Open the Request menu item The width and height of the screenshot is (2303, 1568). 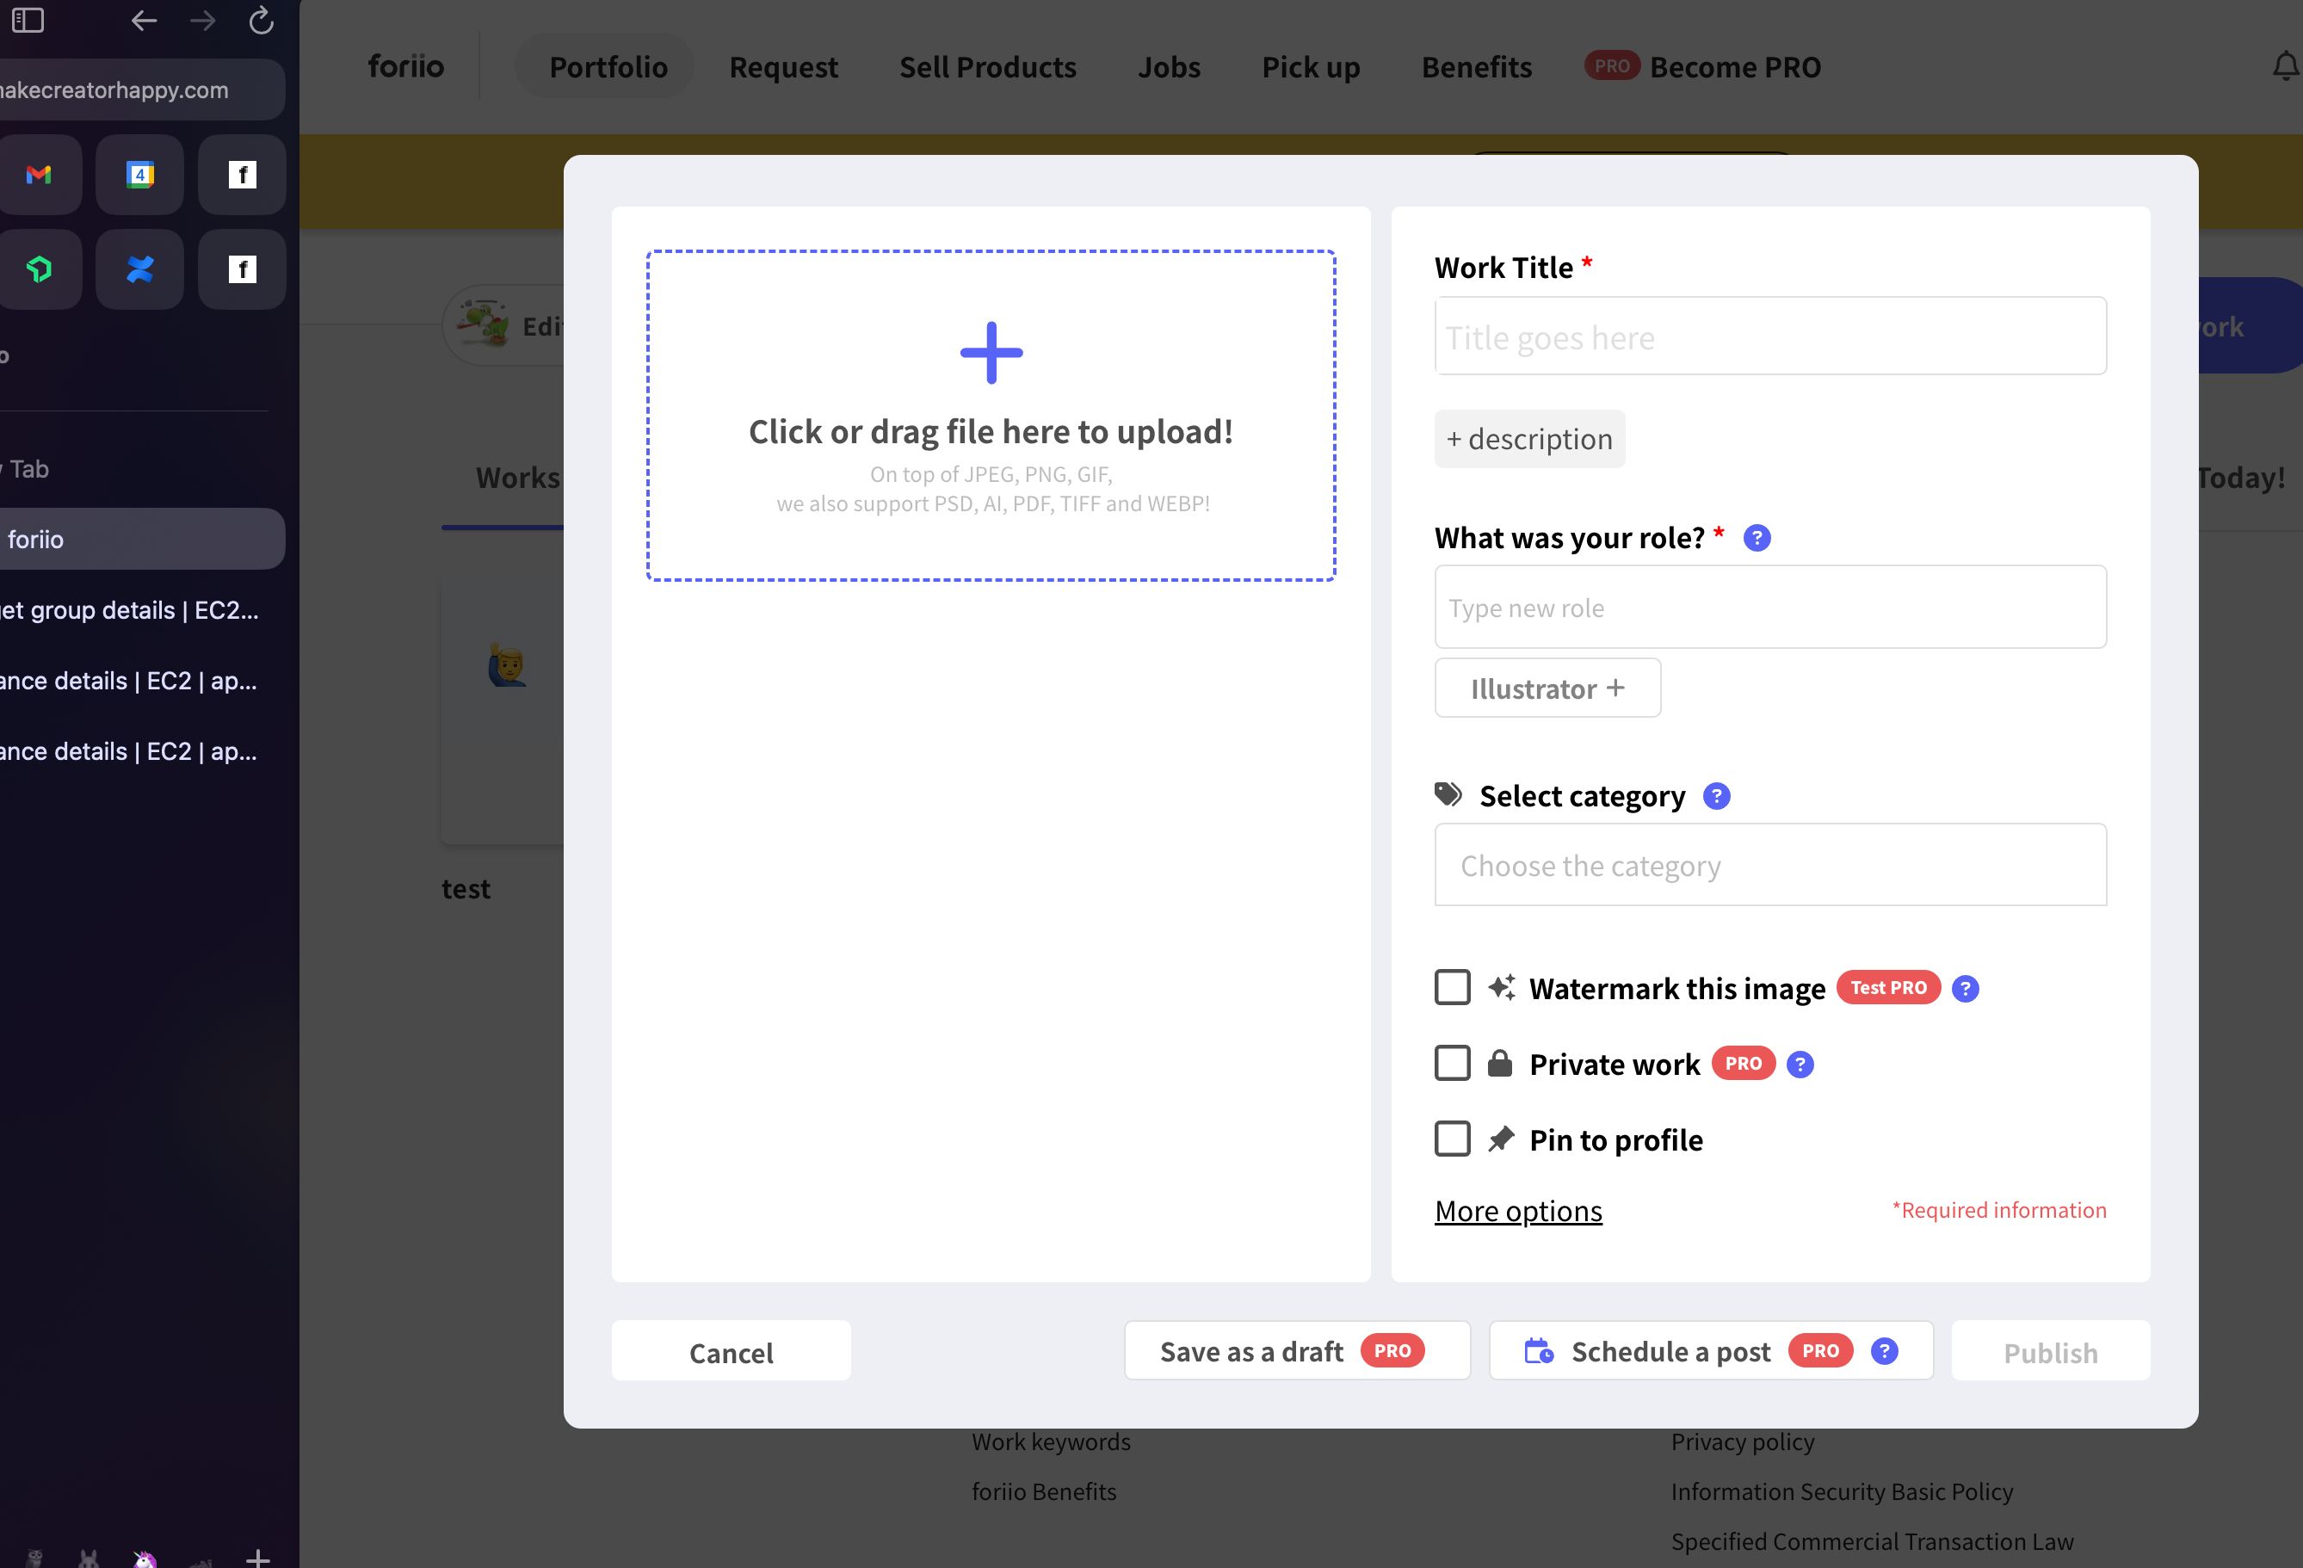pyautogui.click(x=783, y=66)
